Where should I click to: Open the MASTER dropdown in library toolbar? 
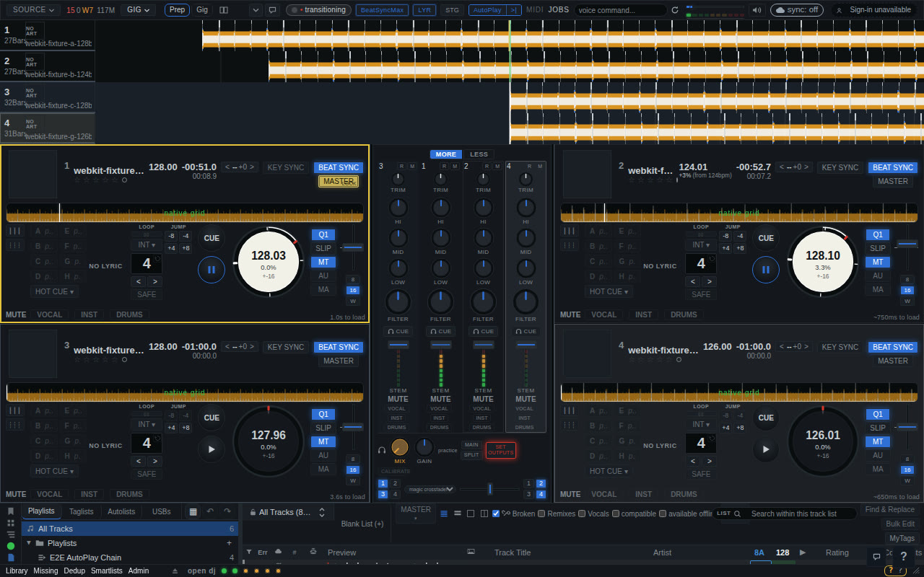click(x=416, y=513)
